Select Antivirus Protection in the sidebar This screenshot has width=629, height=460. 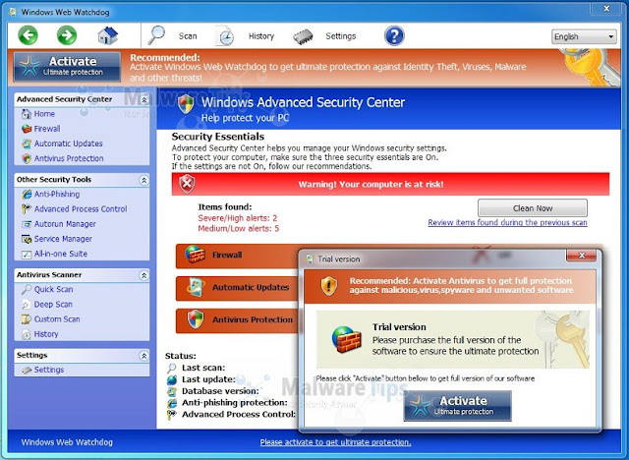(x=69, y=158)
